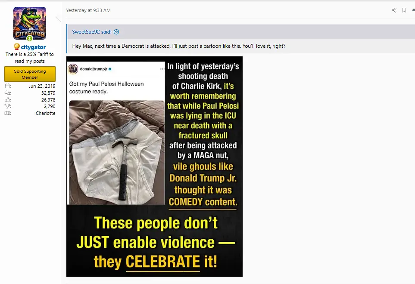Click the reaction score thumbs-up icon
The image size is (415, 284).
(8, 99)
